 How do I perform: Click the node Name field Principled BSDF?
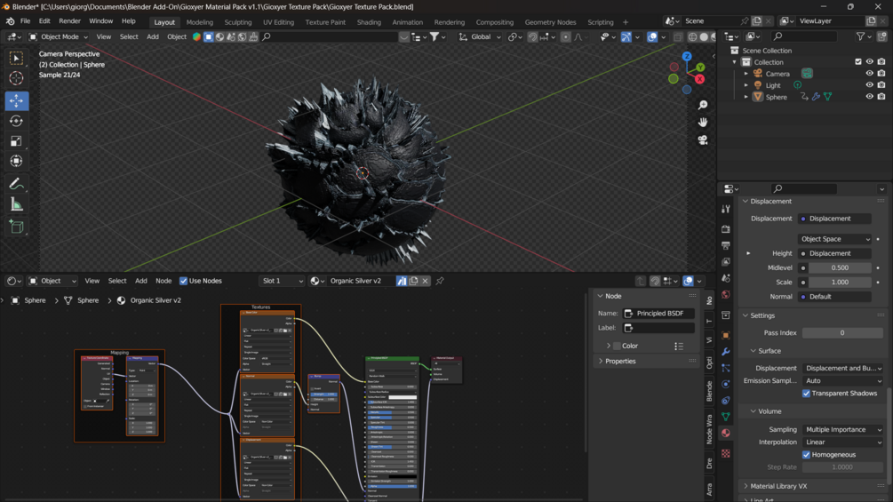tap(658, 314)
